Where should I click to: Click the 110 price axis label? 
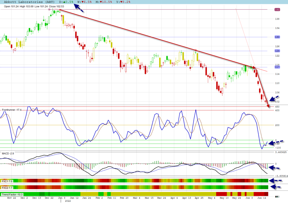pyautogui.click(x=277, y=83)
